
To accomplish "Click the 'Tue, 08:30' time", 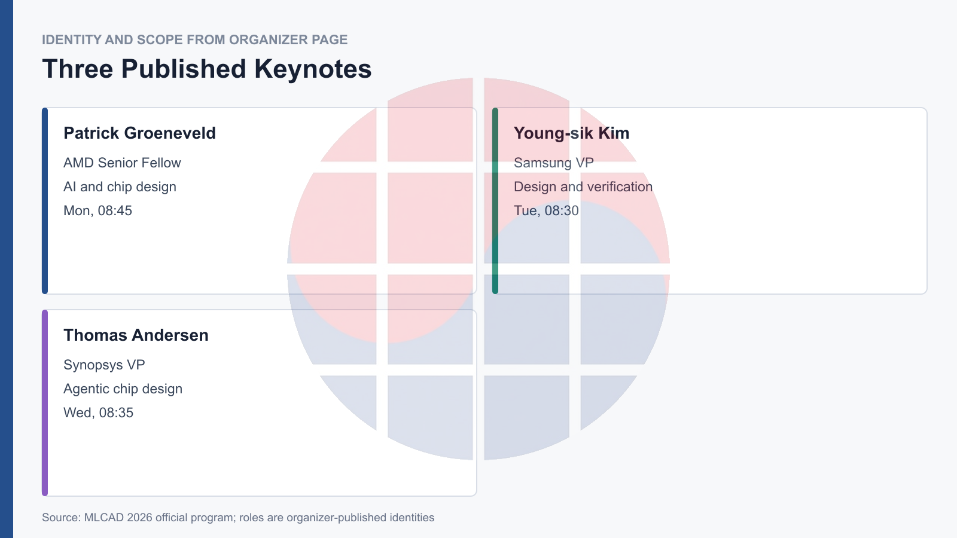I will pyautogui.click(x=546, y=210).
